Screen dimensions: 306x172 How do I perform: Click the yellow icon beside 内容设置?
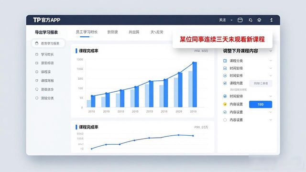pyautogui.click(x=225, y=104)
